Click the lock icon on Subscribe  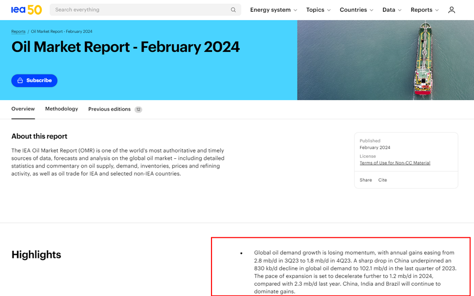20,81
